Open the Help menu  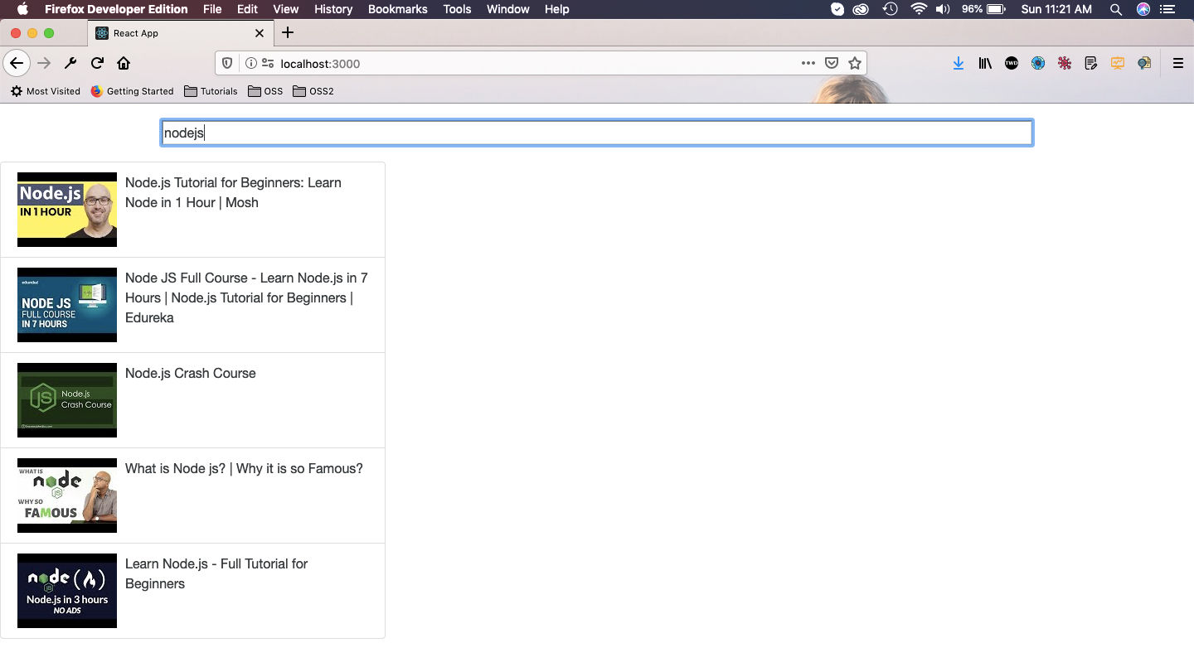[x=557, y=9]
